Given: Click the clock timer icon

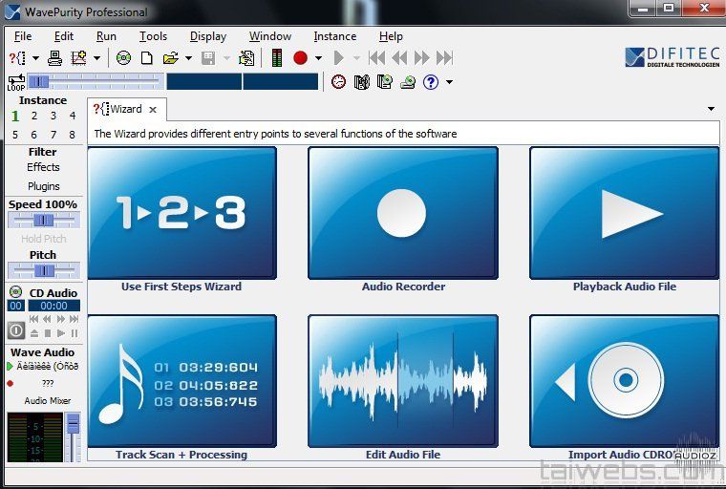Looking at the screenshot, I should point(338,82).
